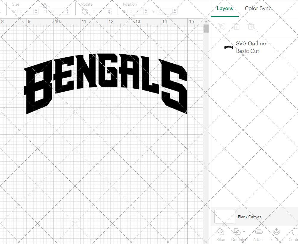298x244 pixels.
Task: Select the Blank Canvas swatch
Action: (x=224, y=217)
